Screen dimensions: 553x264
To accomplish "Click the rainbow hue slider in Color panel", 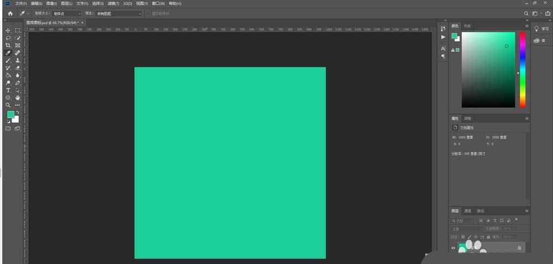I will tap(522, 69).
